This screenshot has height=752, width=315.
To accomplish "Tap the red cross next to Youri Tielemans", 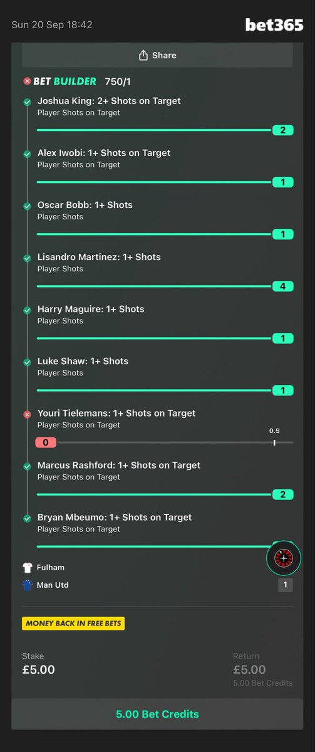I will (x=27, y=414).
